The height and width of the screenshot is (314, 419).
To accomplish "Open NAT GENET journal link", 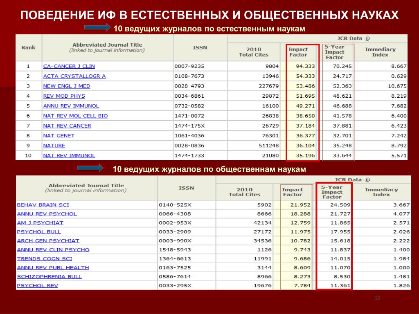I will coord(59,136).
